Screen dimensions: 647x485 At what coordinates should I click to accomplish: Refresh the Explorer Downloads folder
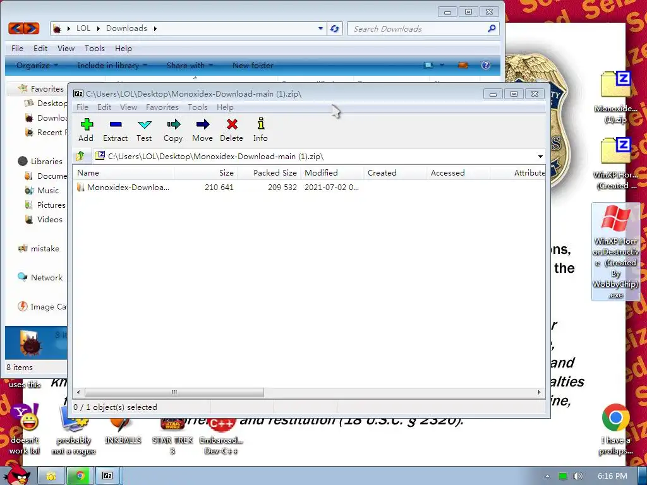tap(335, 28)
